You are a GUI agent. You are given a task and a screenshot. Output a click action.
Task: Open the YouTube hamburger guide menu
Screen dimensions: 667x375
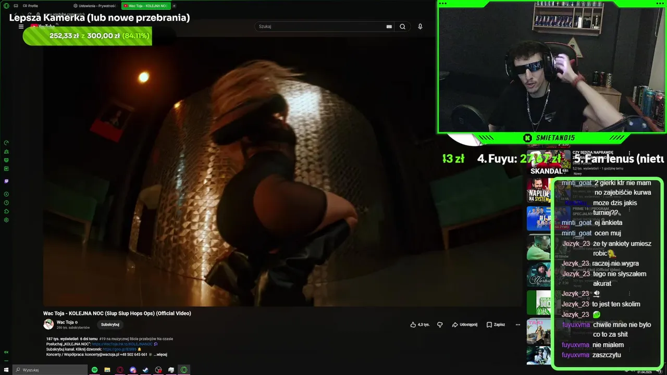click(x=21, y=27)
